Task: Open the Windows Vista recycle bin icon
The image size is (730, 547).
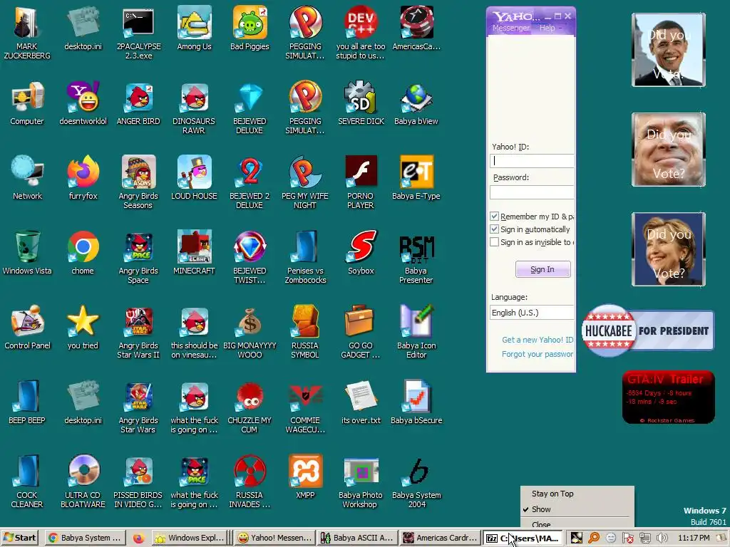Action: click(27, 253)
